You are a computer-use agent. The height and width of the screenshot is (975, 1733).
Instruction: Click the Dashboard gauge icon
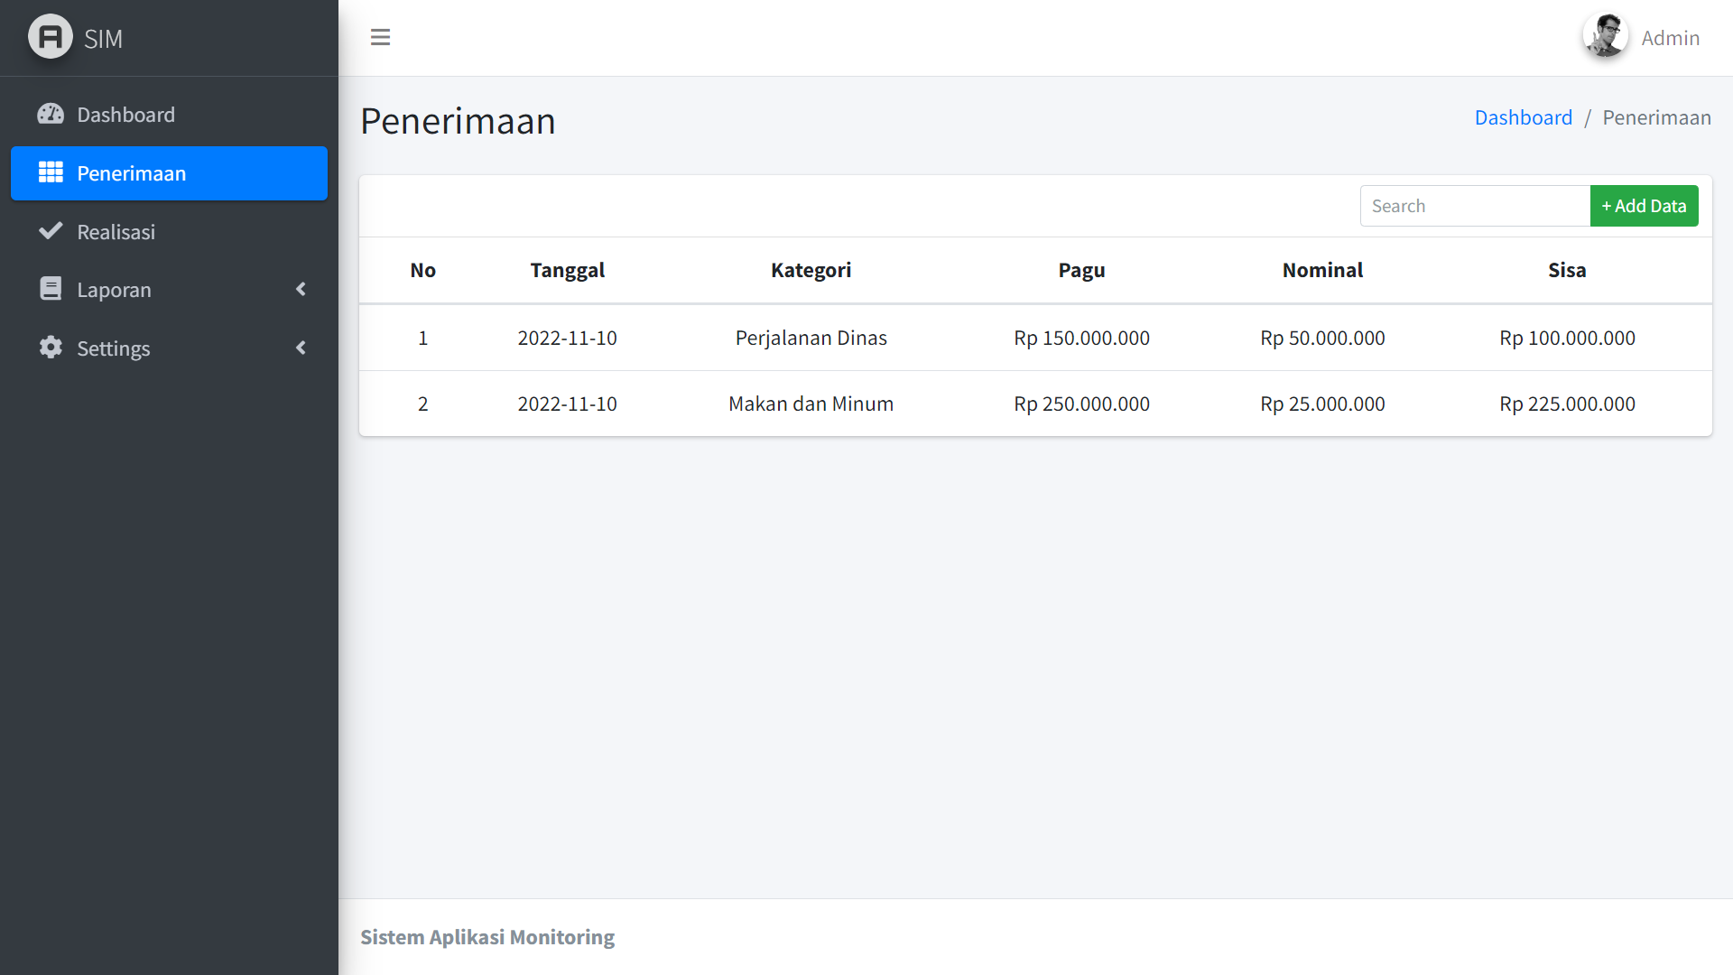(51, 115)
